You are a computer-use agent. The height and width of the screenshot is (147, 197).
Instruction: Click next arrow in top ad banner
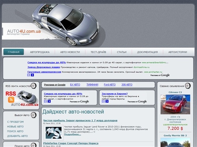pos(32,75)
